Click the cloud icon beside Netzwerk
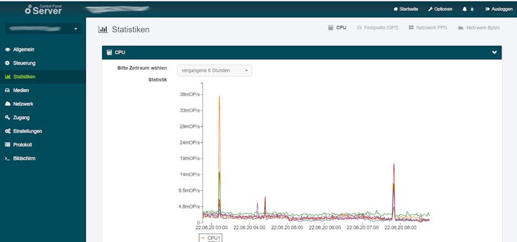Viewport: 517px width, 242px height. (8, 104)
